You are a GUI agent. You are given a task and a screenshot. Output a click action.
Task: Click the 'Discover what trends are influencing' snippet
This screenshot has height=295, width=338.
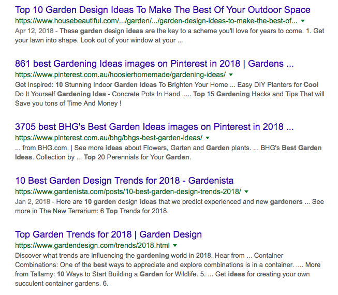point(166,270)
